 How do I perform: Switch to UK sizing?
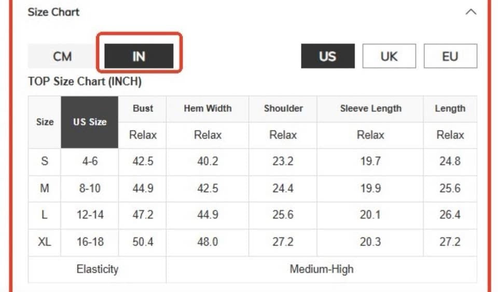(389, 56)
